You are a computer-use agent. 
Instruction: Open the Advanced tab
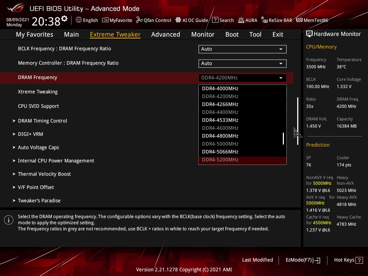165,34
